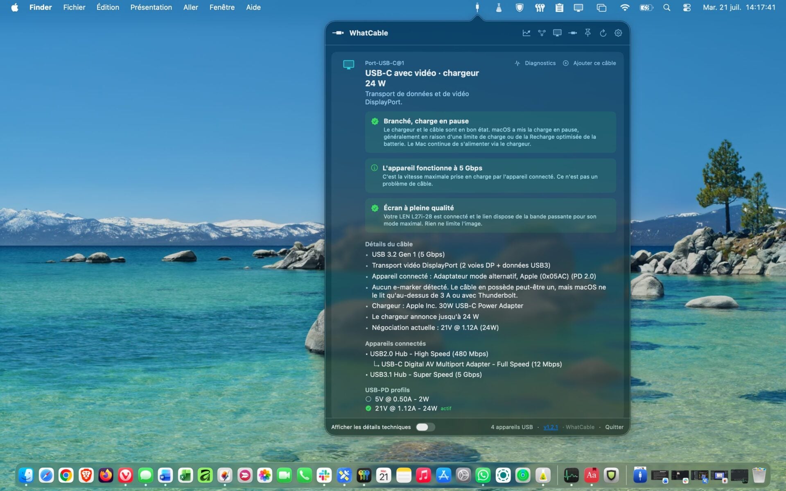Click the cable plug icon in WhatCable toolbar
Viewport: 786px width, 491px height.
(x=573, y=33)
